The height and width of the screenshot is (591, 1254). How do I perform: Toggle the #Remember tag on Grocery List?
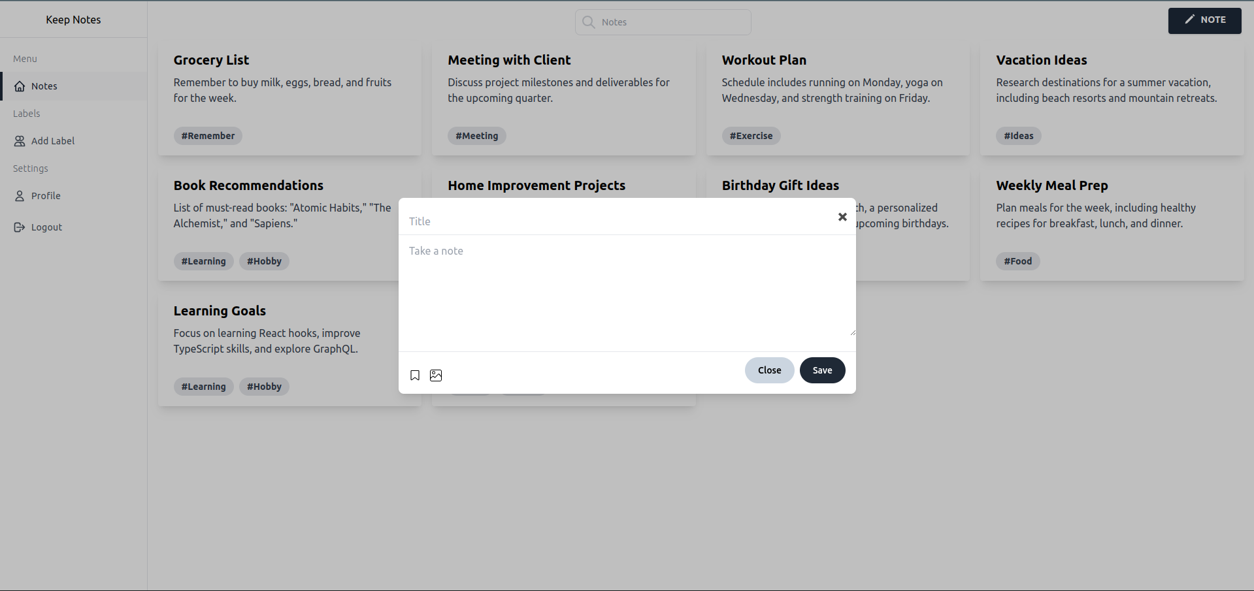(x=208, y=135)
